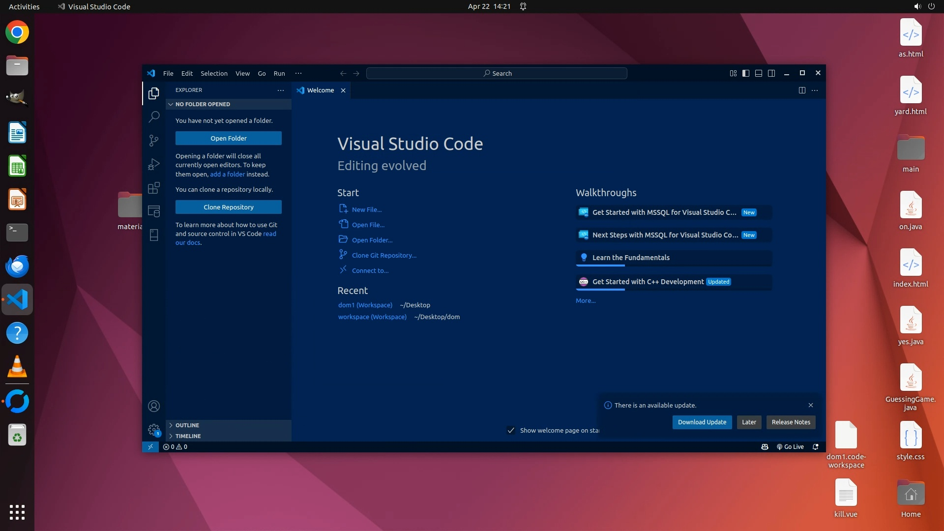Click the top Search command box
The width and height of the screenshot is (944, 531).
497,73
